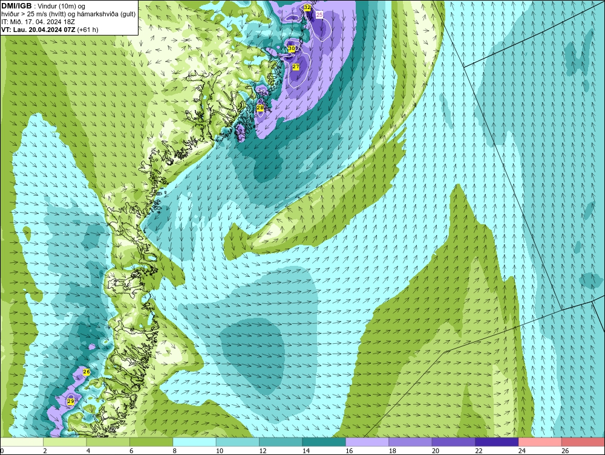Select the 4–6 m/s legend color swatch
This screenshot has height=455, width=605.
[108, 442]
